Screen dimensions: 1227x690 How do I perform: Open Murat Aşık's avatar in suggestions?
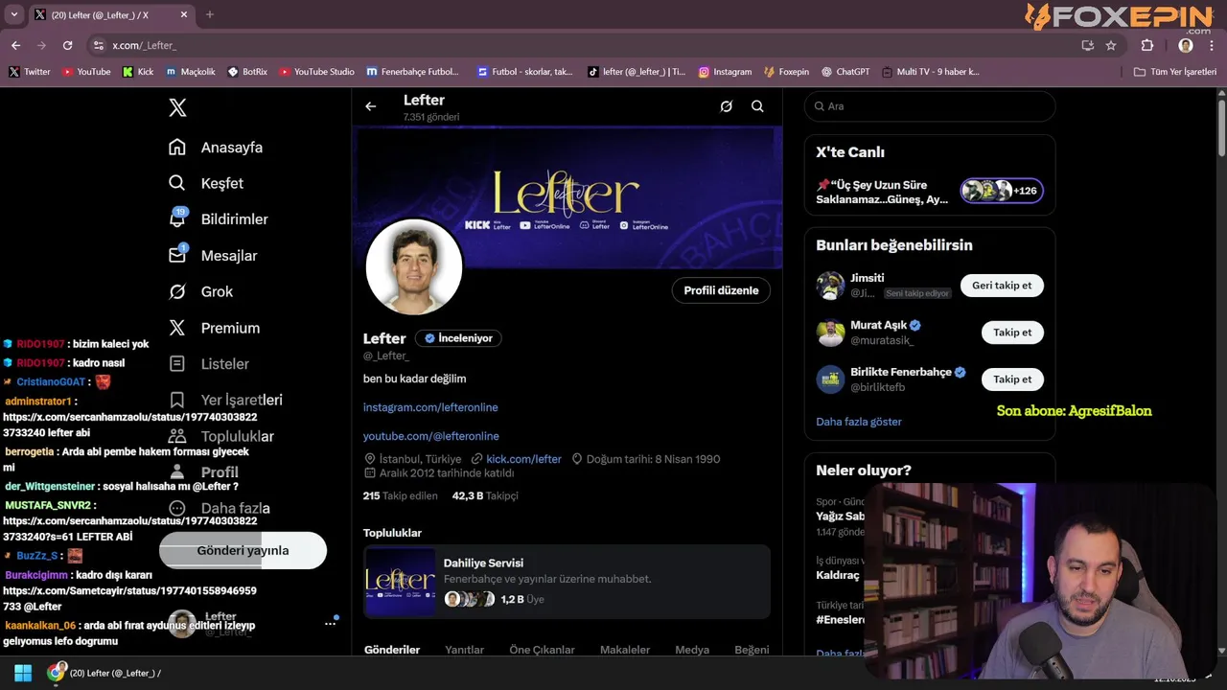830,333
